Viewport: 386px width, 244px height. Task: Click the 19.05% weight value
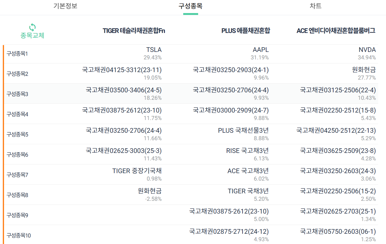tap(152, 78)
